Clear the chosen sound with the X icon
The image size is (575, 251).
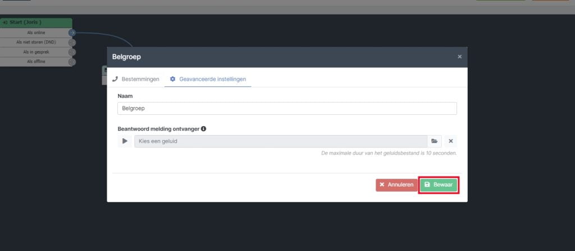[x=451, y=141]
